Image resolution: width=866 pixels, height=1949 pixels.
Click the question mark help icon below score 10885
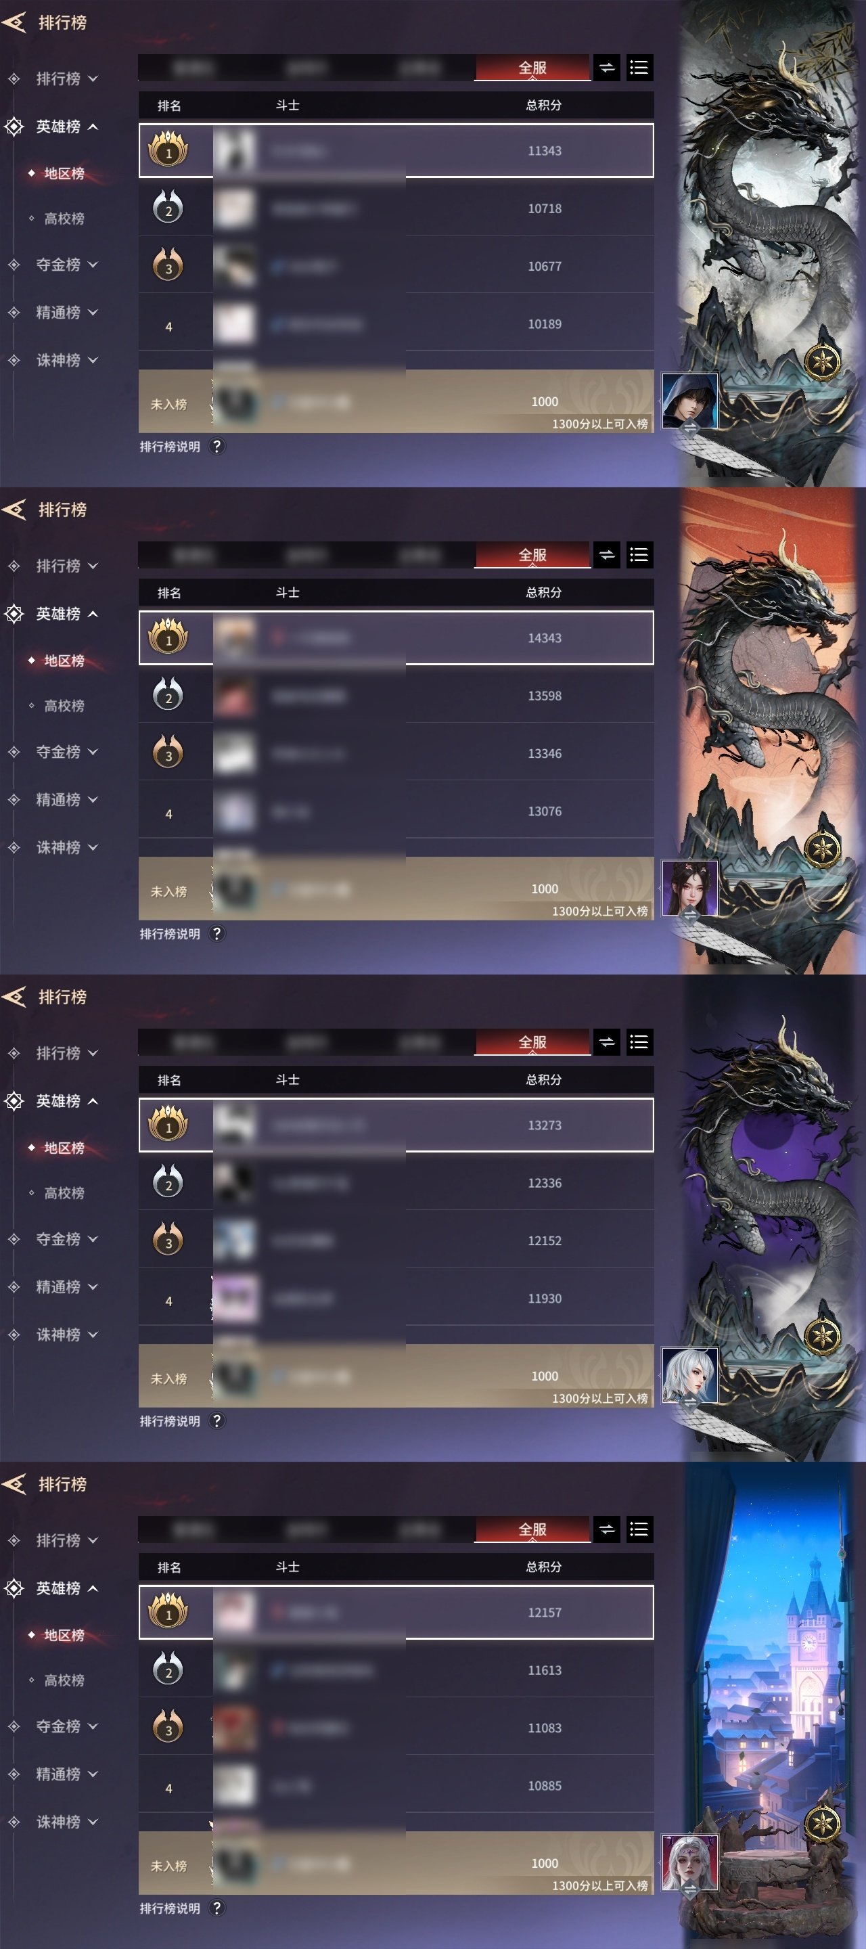coord(216,1908)
